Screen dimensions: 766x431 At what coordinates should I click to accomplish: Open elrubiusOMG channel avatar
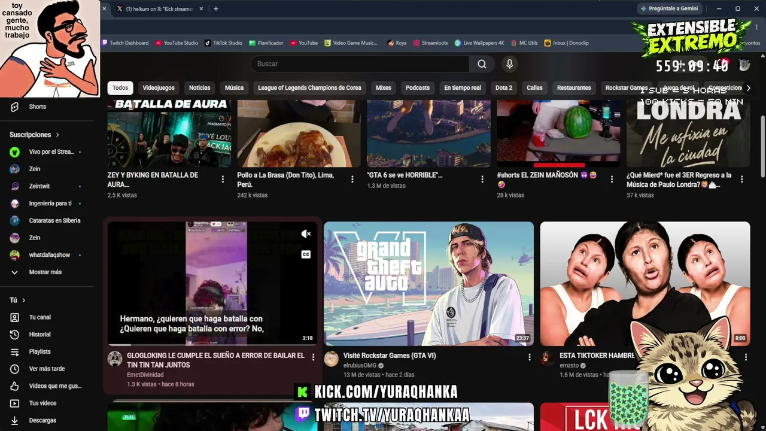[331, 359]
